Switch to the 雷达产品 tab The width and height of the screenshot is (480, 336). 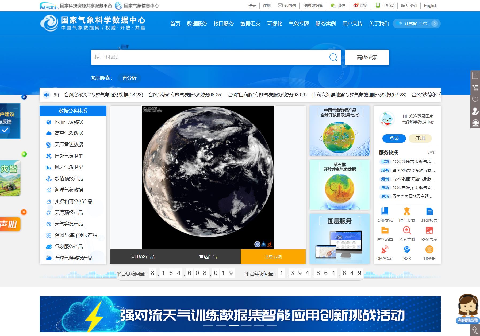tap(208, 257)
